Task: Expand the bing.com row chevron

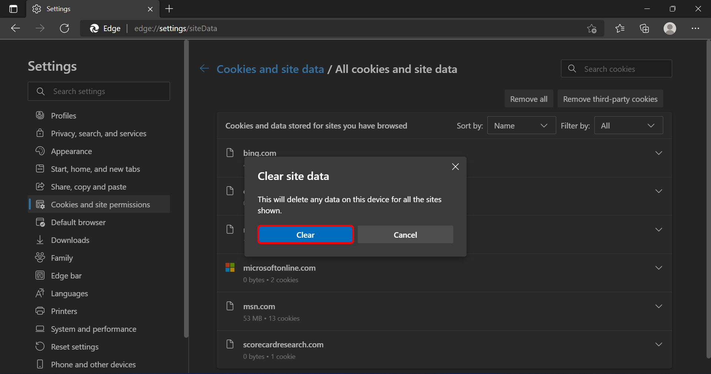Action: point(658,153)
